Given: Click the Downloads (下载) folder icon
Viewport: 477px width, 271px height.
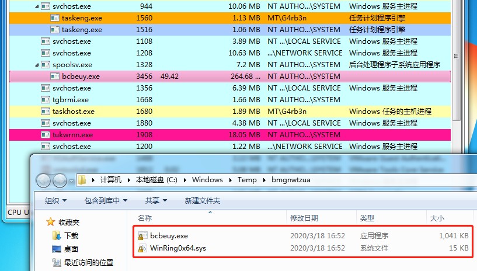Looking at the screenshot, I should 56,235.
